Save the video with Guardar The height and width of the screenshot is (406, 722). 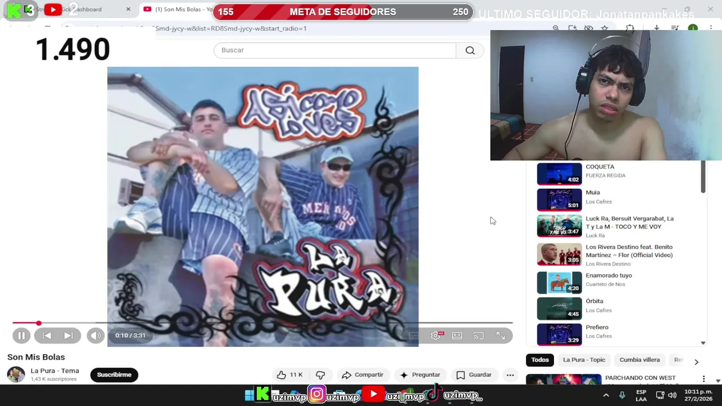point(474,375)
